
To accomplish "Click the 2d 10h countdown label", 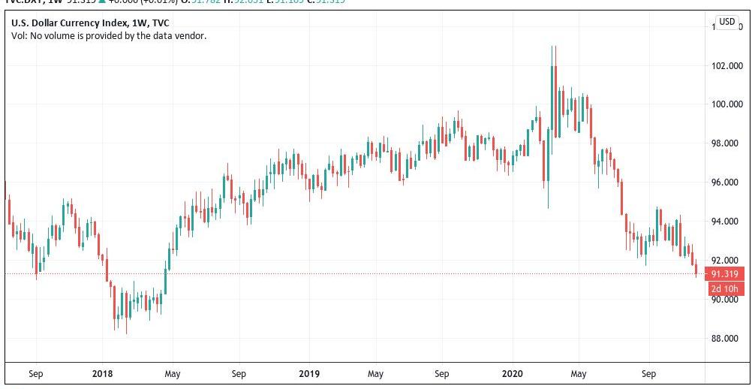I will coord(725,288).
